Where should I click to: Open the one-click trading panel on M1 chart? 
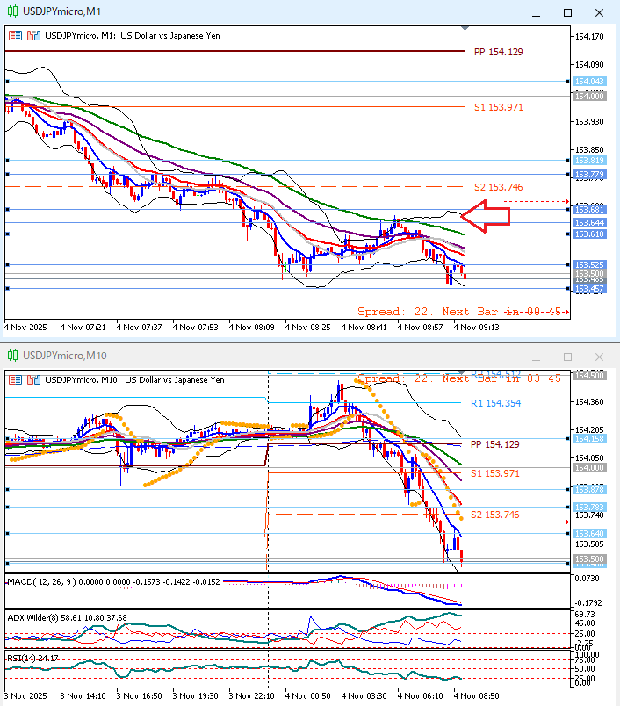tap(15, 35)
